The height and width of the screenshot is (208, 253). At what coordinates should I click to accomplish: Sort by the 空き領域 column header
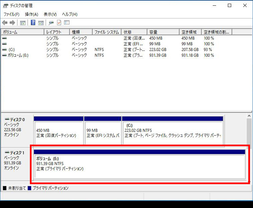click(x=190, y=32)
